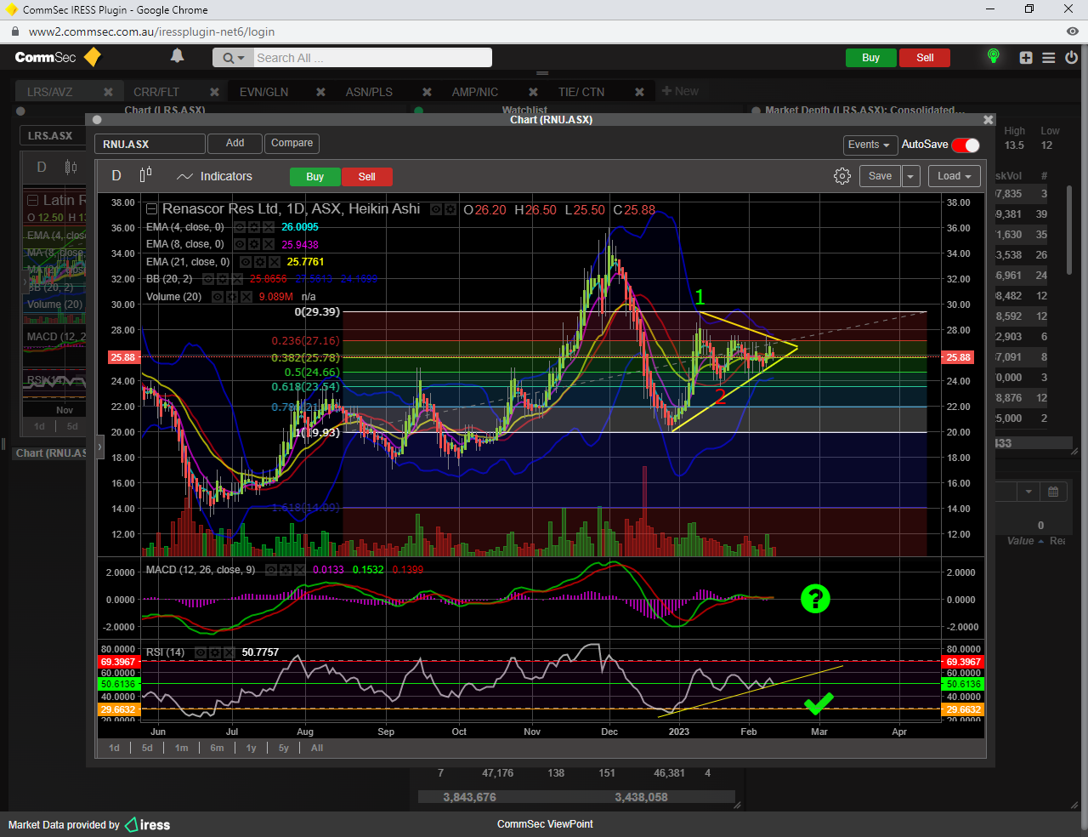Open settings gear for EMA (21, close, 0)

click(259, 262)
